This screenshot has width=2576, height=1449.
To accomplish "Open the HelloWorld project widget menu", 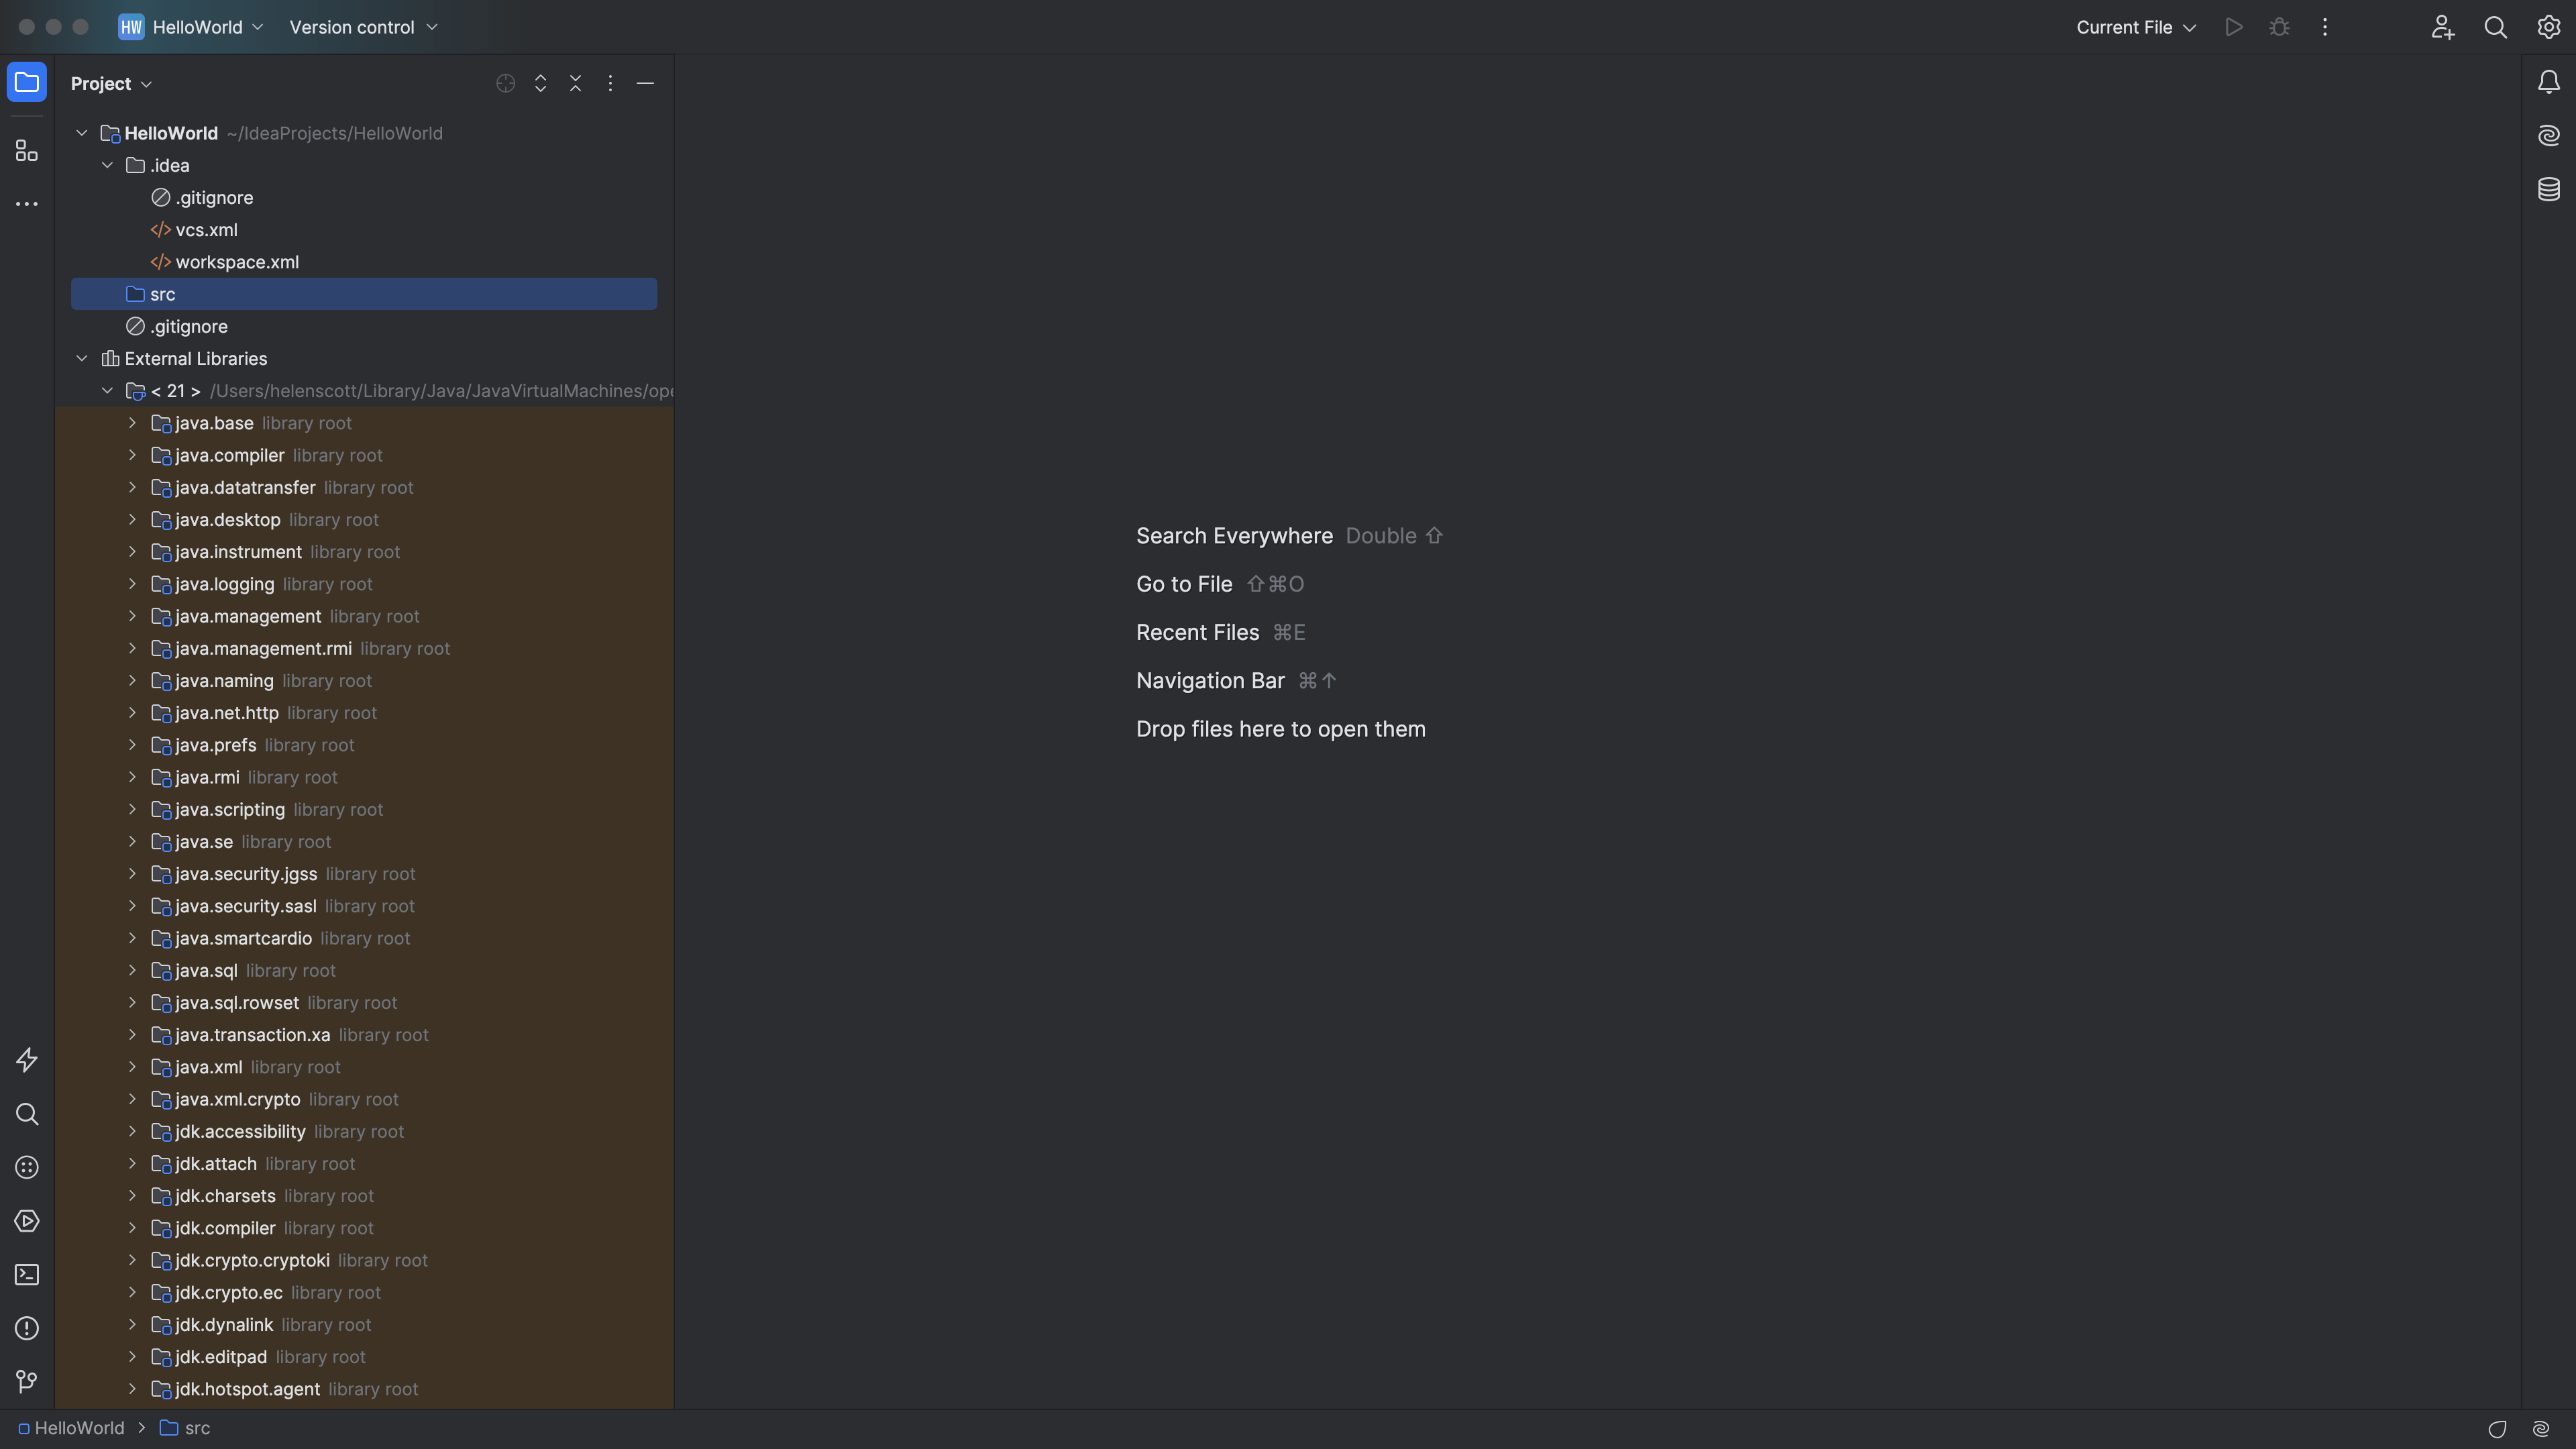I will pyautogui.click(x=190, y=27).
